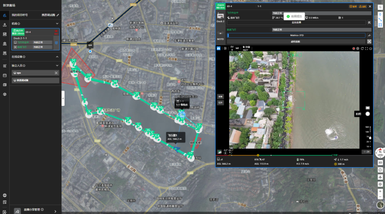Collapse the 机场 dock section
Image resolution: width=385 pixels, height=214 pixels.
[57, 24]
